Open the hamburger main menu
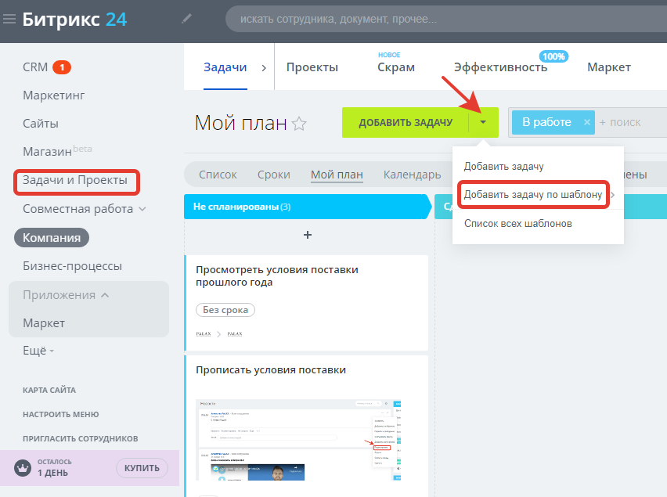The width and height of the screenshot is (667, 497). coord(9,19)
